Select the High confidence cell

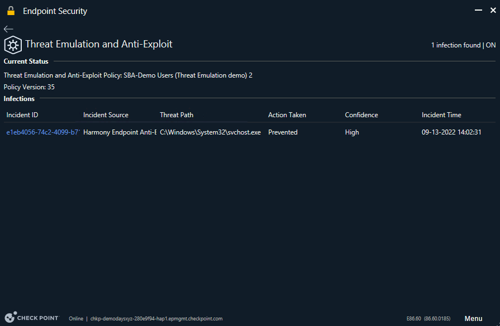coord(352,132)
